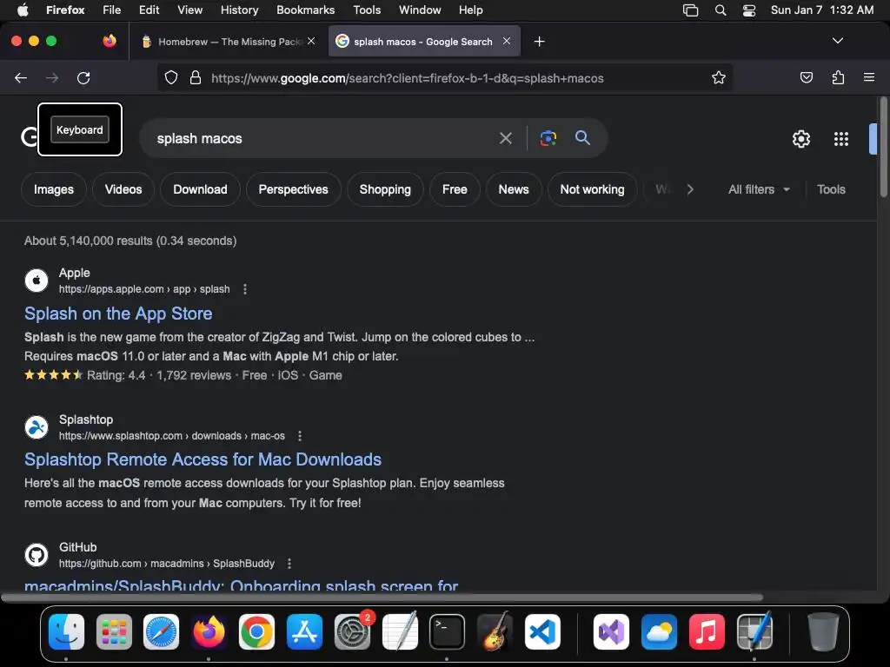Open the Edit menu in the menu bar

point(149,10)
